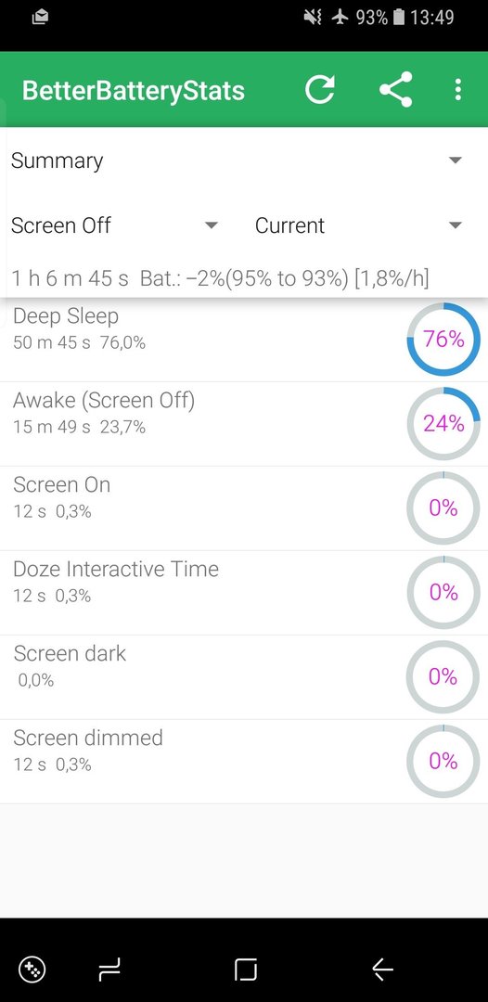Tap the recent apps navigation icon
The width and height of the screenshot is (488, 1002).
[x=109, y=970]
